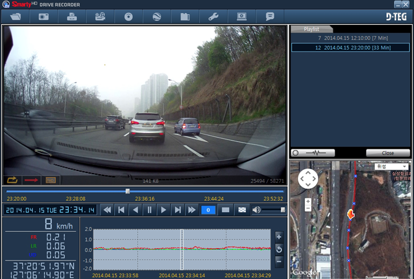
Task: Click the map pan direction control
Action: tap(308, 179)
